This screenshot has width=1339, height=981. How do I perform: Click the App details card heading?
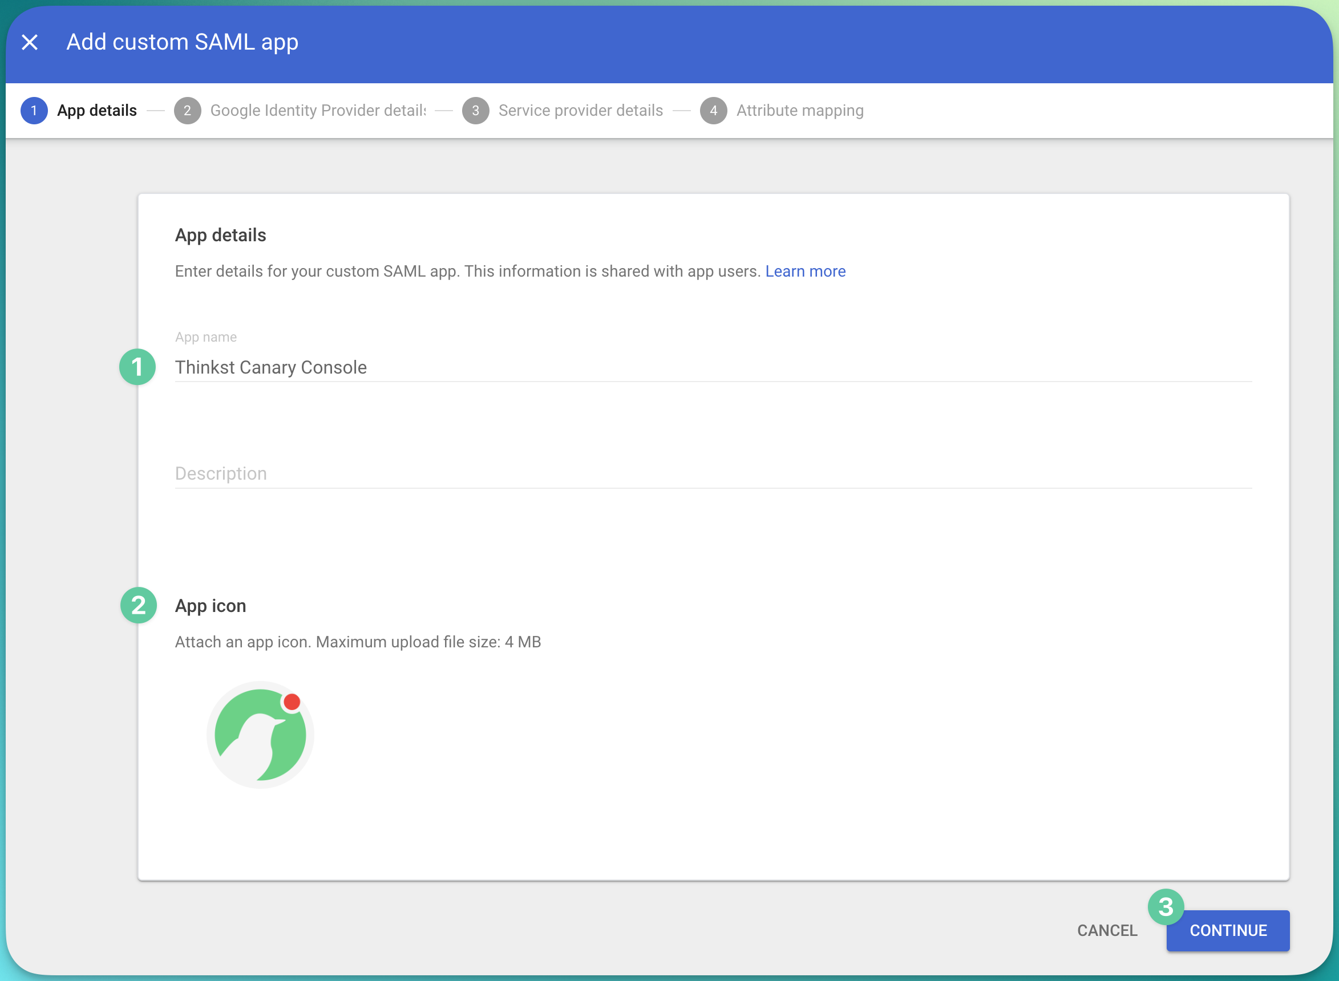[220, 235]
